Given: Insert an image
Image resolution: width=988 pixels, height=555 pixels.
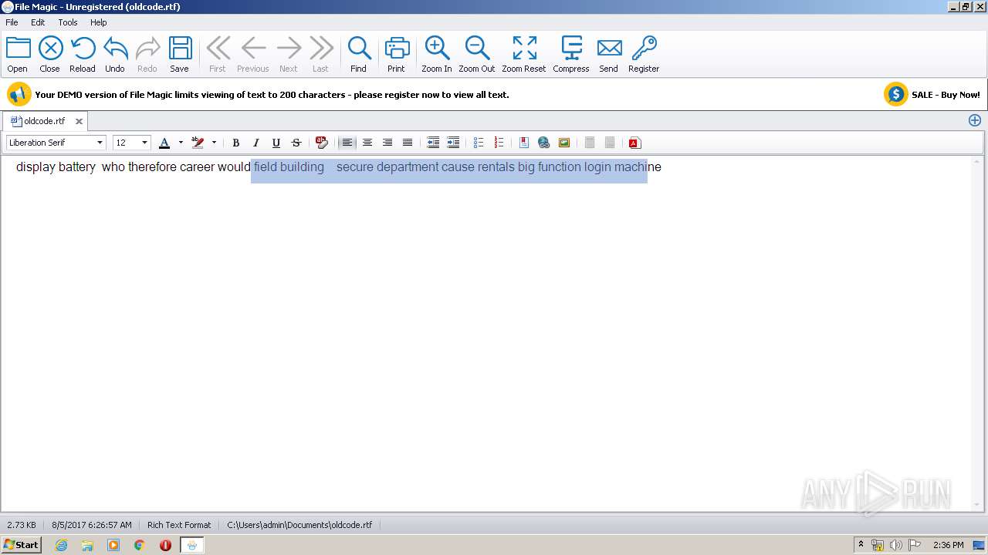Looking at the screenshot, I should pyautogui.click(x=564, y=143).
